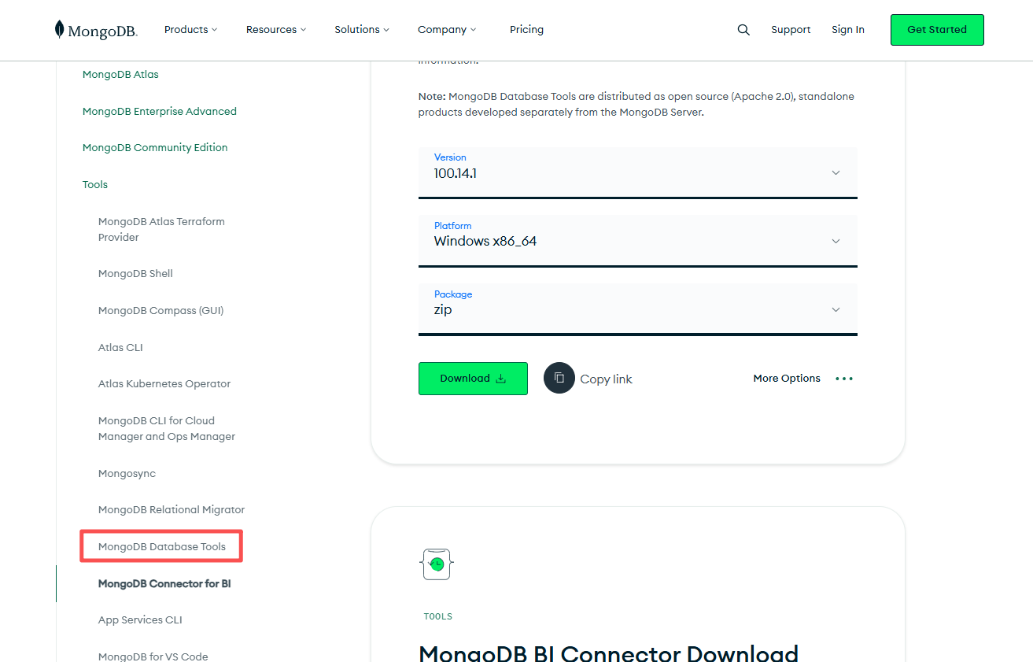The width and height of the screenshot is (1033, 662).
Task: Click the TOOLS category label
Action: (x=438, y=616)
